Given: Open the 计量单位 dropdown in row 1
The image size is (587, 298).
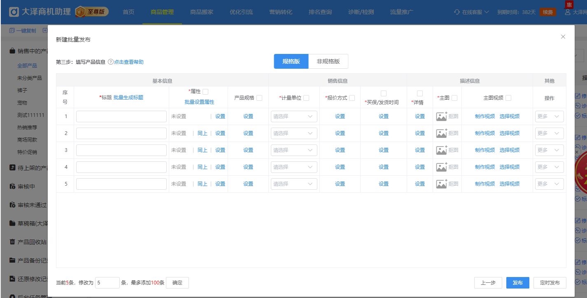Looking at the screenshot, I should click(x=294, y=116).
